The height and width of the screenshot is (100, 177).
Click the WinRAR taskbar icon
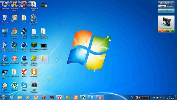click(52, 97)
